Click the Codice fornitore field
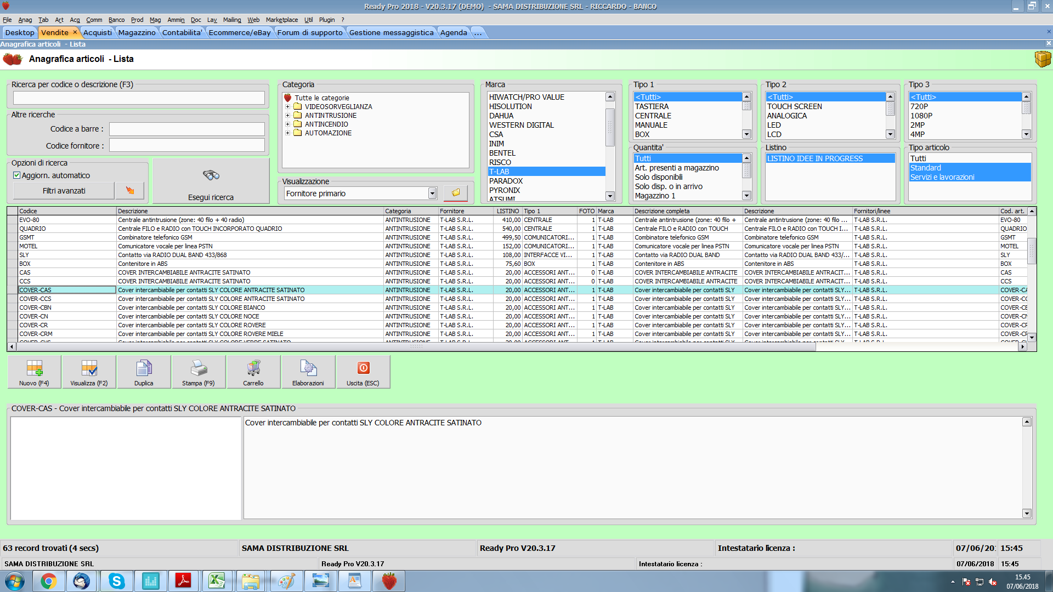Screen dimensions: 1053x592 [186, 145]
